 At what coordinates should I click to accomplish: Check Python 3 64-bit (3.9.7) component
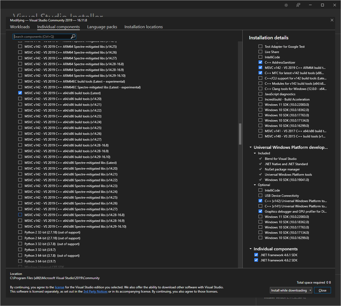[20, 261]
